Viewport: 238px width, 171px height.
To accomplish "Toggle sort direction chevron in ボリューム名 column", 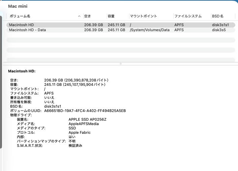I will point(79,16).
